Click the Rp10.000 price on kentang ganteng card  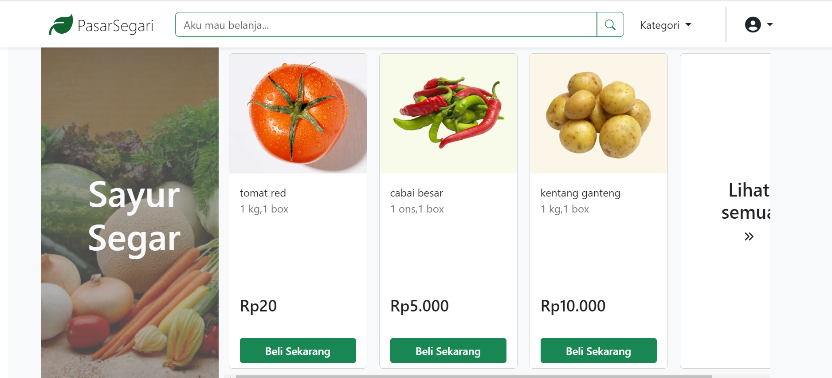572,305
